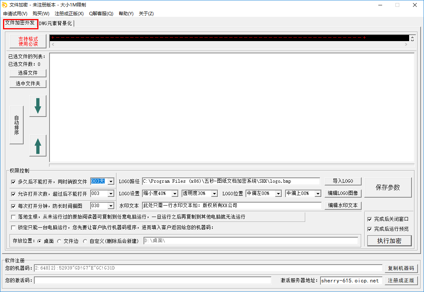Switch to 文件加密外发 tab
Viewport: 424px width, 292px height.
click(20, 23)
